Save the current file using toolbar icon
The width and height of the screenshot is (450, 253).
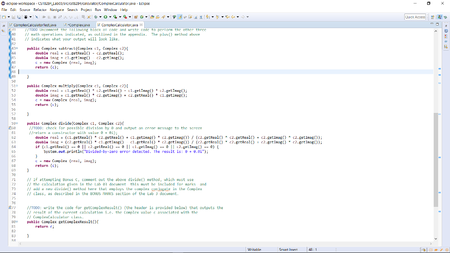(x=14, y=16)
